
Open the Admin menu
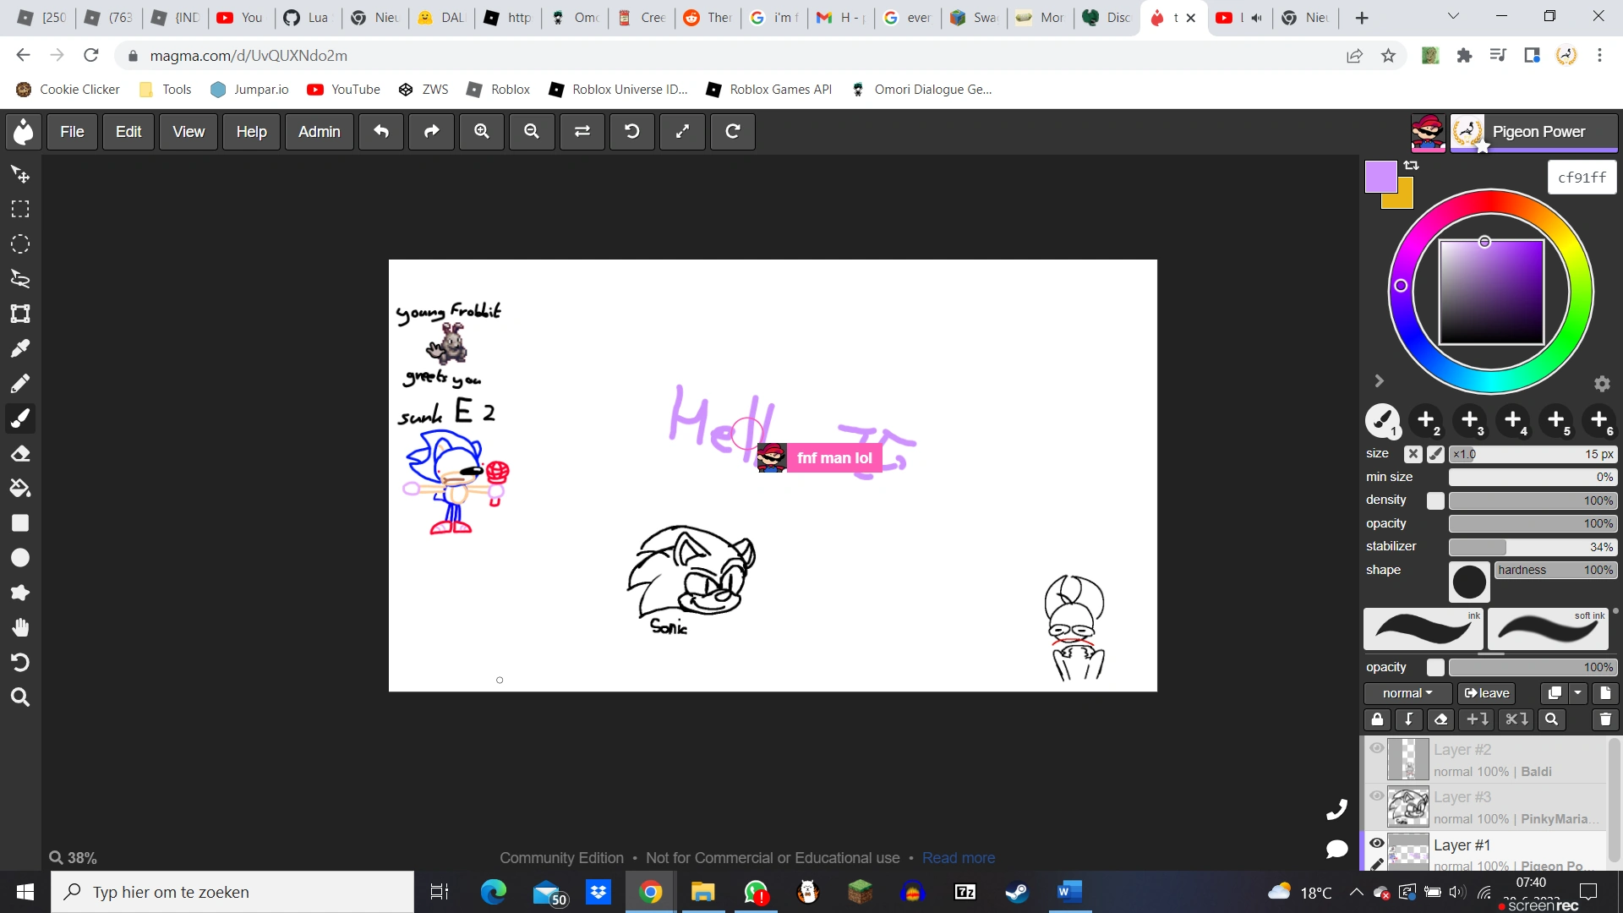(x=319, y=132)
